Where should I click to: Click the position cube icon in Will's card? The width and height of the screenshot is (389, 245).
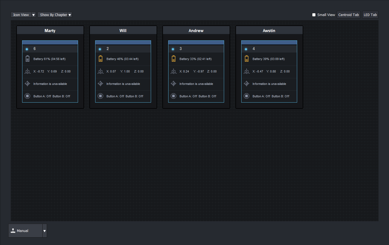pyautogui.click(x=100, y=71)
